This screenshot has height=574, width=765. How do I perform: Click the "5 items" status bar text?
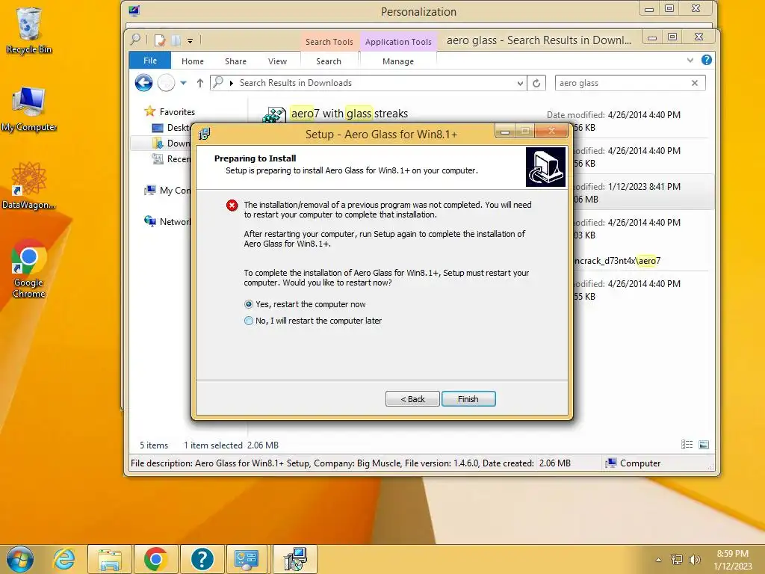coord(154,445)
